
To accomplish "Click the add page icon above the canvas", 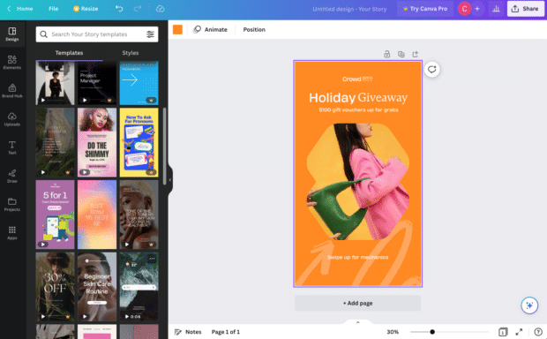I will coord(416,54).
